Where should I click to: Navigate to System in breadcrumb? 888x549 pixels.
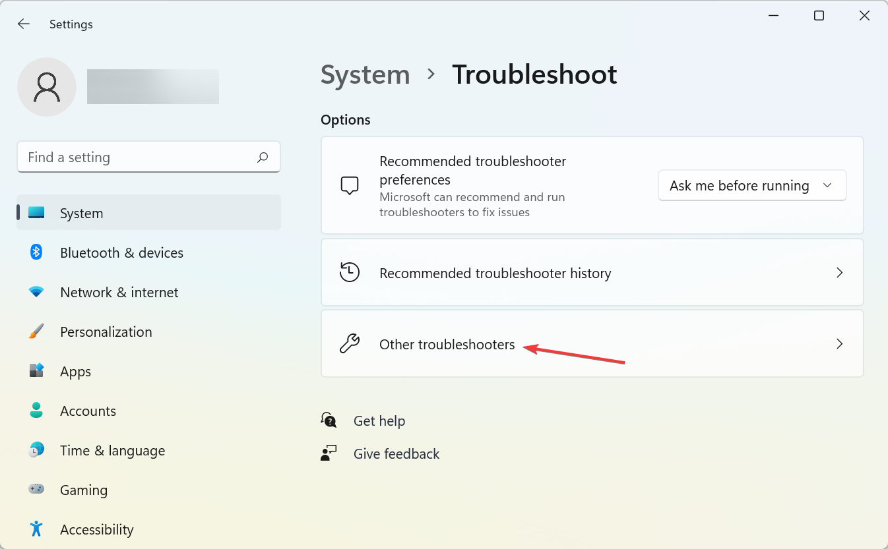365,75
